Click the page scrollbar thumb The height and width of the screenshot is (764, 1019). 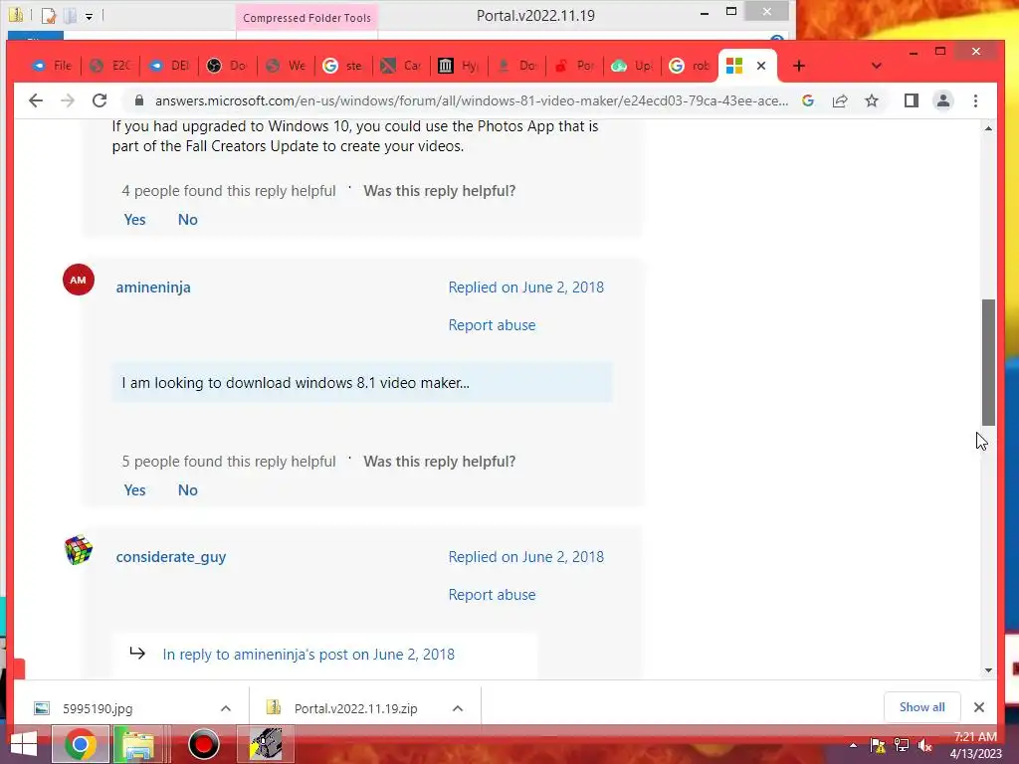pos(988,362)
